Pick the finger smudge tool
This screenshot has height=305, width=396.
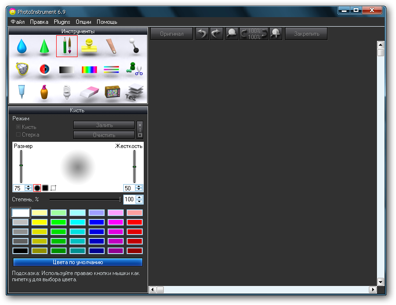tap(111, 46)
